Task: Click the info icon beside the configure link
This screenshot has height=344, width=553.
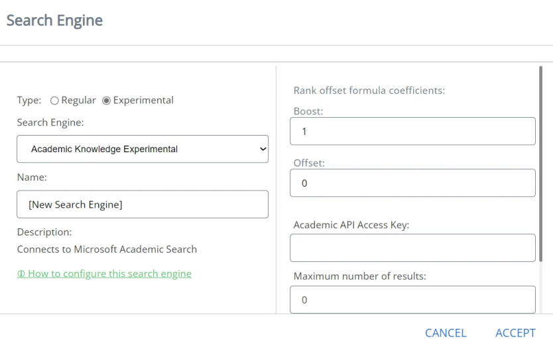Action: (21, 274)
